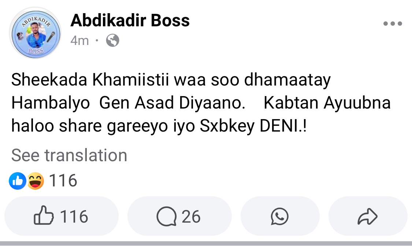Share the post via WhatsApp icon
This screenshot has height=246, width=412.
[x=279, y=216]
